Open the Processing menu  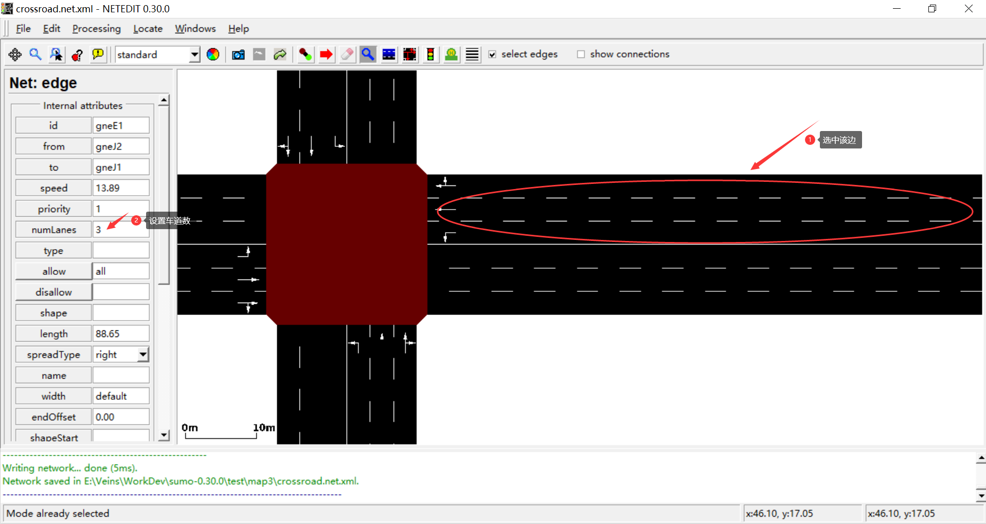click(96, 29)
